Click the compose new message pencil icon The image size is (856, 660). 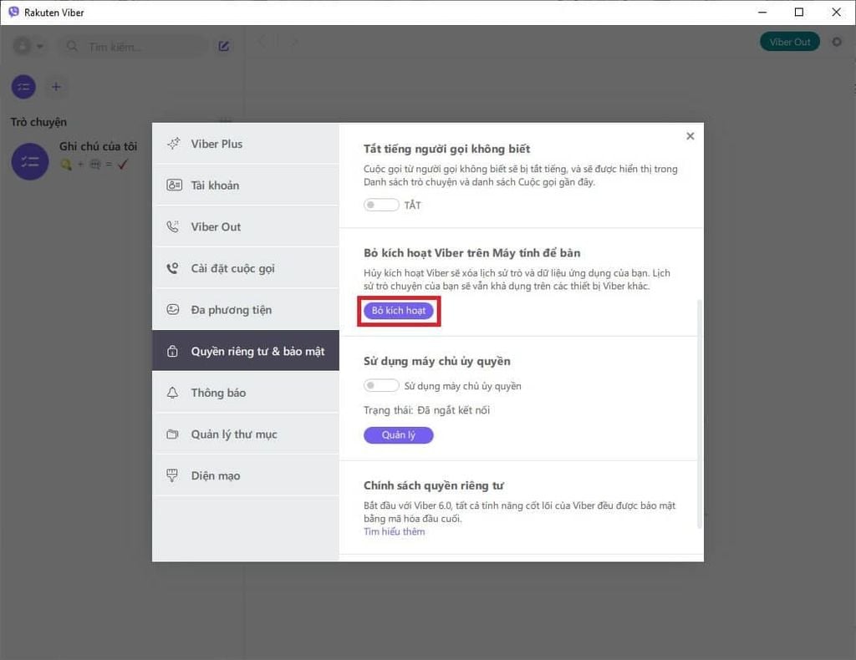(223, 46)
